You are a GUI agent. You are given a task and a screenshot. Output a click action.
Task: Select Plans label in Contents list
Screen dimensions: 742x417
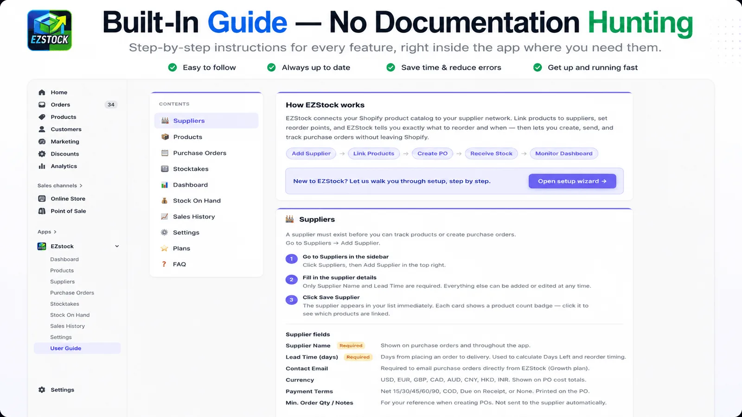point(181,248)
